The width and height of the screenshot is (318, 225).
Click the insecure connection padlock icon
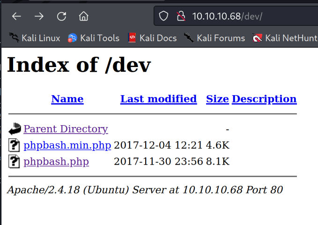click(x=181, y=16)
